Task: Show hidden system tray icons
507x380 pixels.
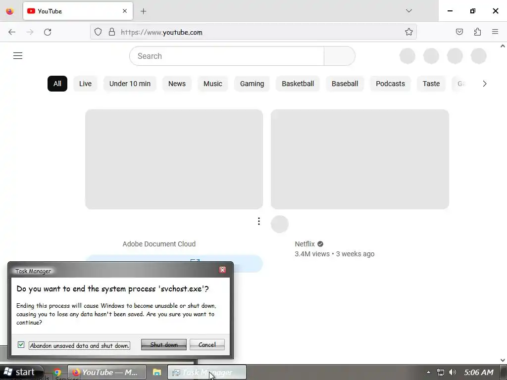Action: [x=428, y=372]
